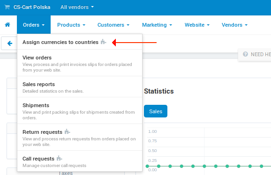Open the All vendors dropdown
271x175 pixels.
coord(77,7)
